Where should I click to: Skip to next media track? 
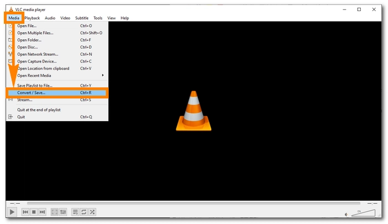(42, 212)
